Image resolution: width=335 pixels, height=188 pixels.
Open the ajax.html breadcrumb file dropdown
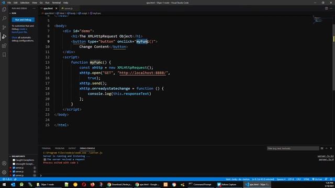pyautogui.click(x=48, y=13)
